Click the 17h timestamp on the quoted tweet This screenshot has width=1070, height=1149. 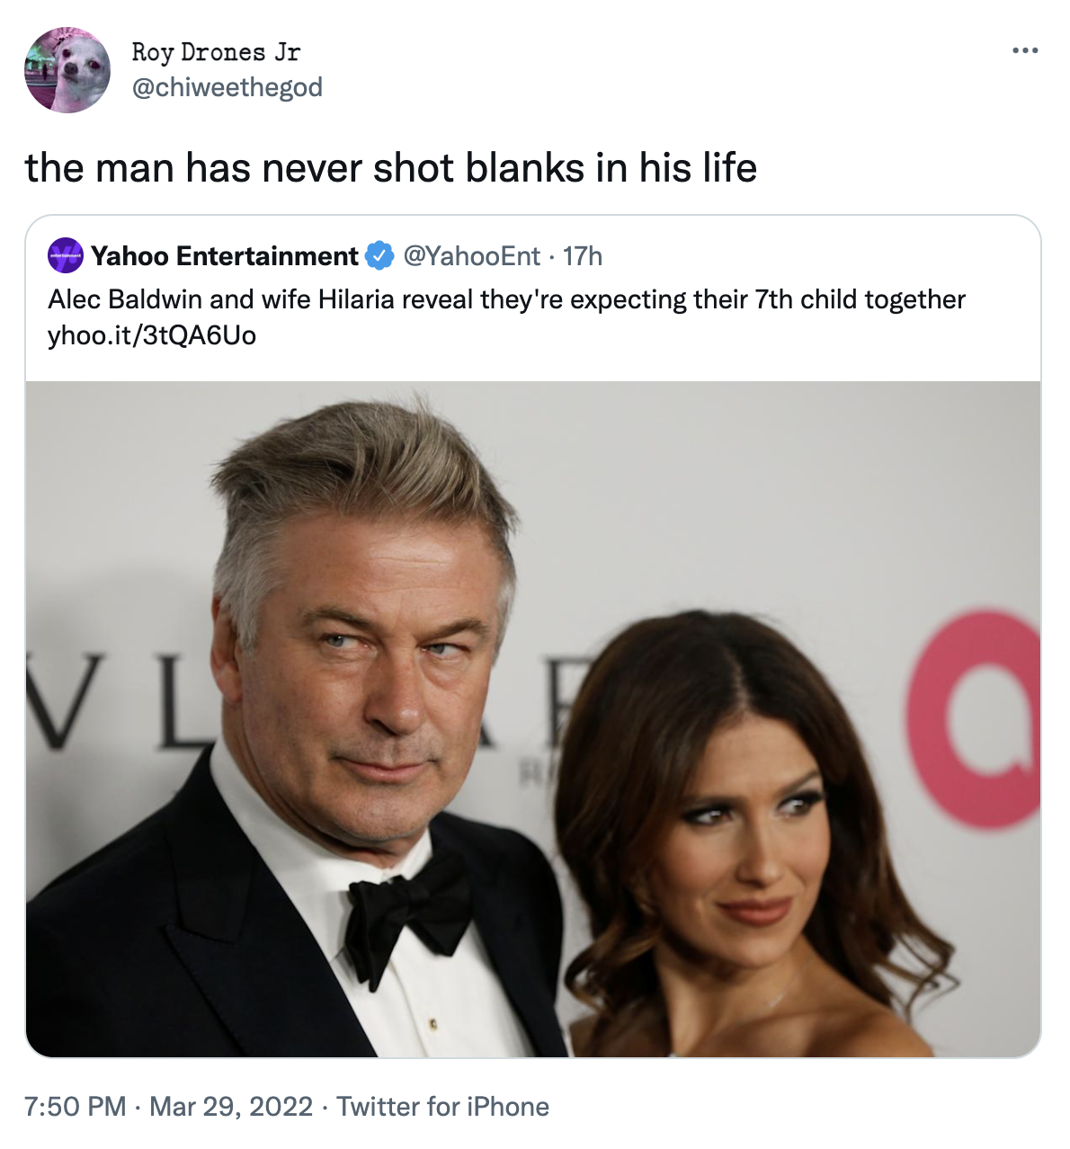tap(581, 255)
